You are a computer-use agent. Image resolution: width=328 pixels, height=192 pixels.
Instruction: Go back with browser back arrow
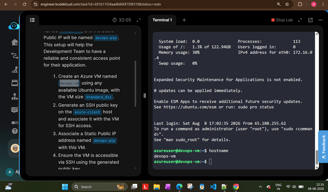(x=6, y=4)
